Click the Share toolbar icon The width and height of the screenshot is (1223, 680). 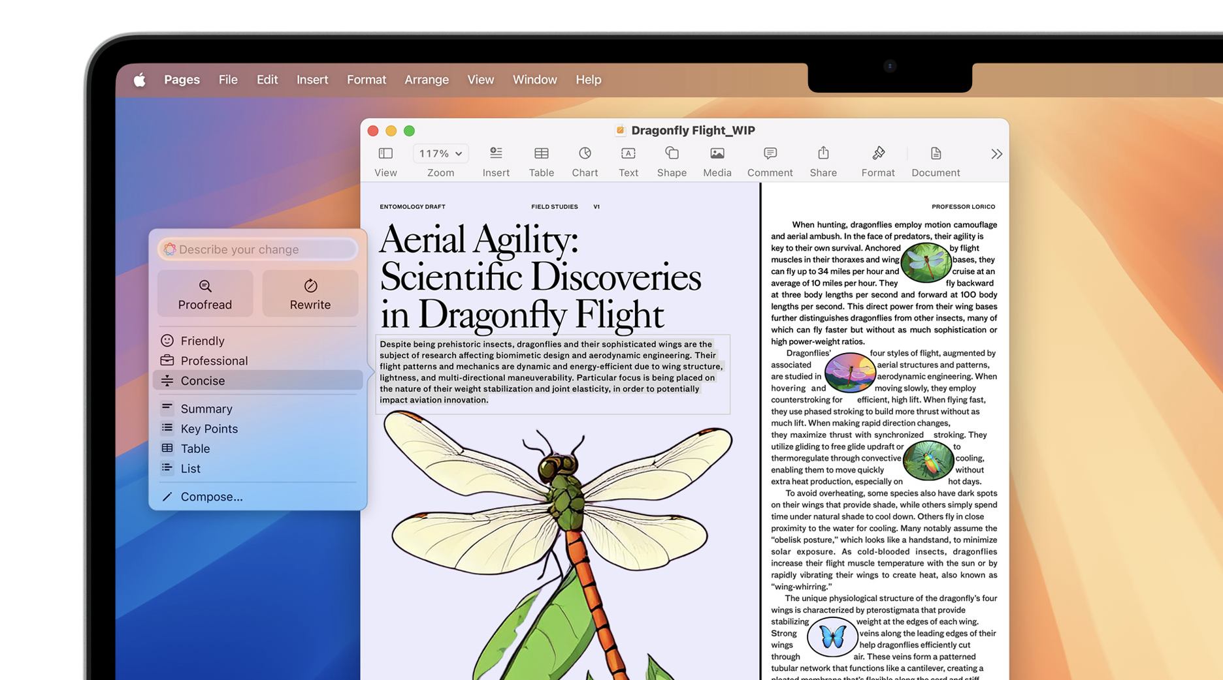[823, 153]
